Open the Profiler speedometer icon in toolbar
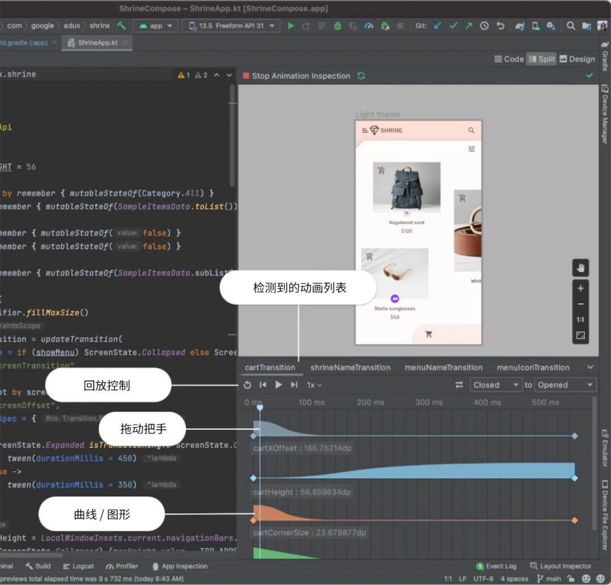The height and width of the screenshot is (585, 611). (x=369, y=26)
